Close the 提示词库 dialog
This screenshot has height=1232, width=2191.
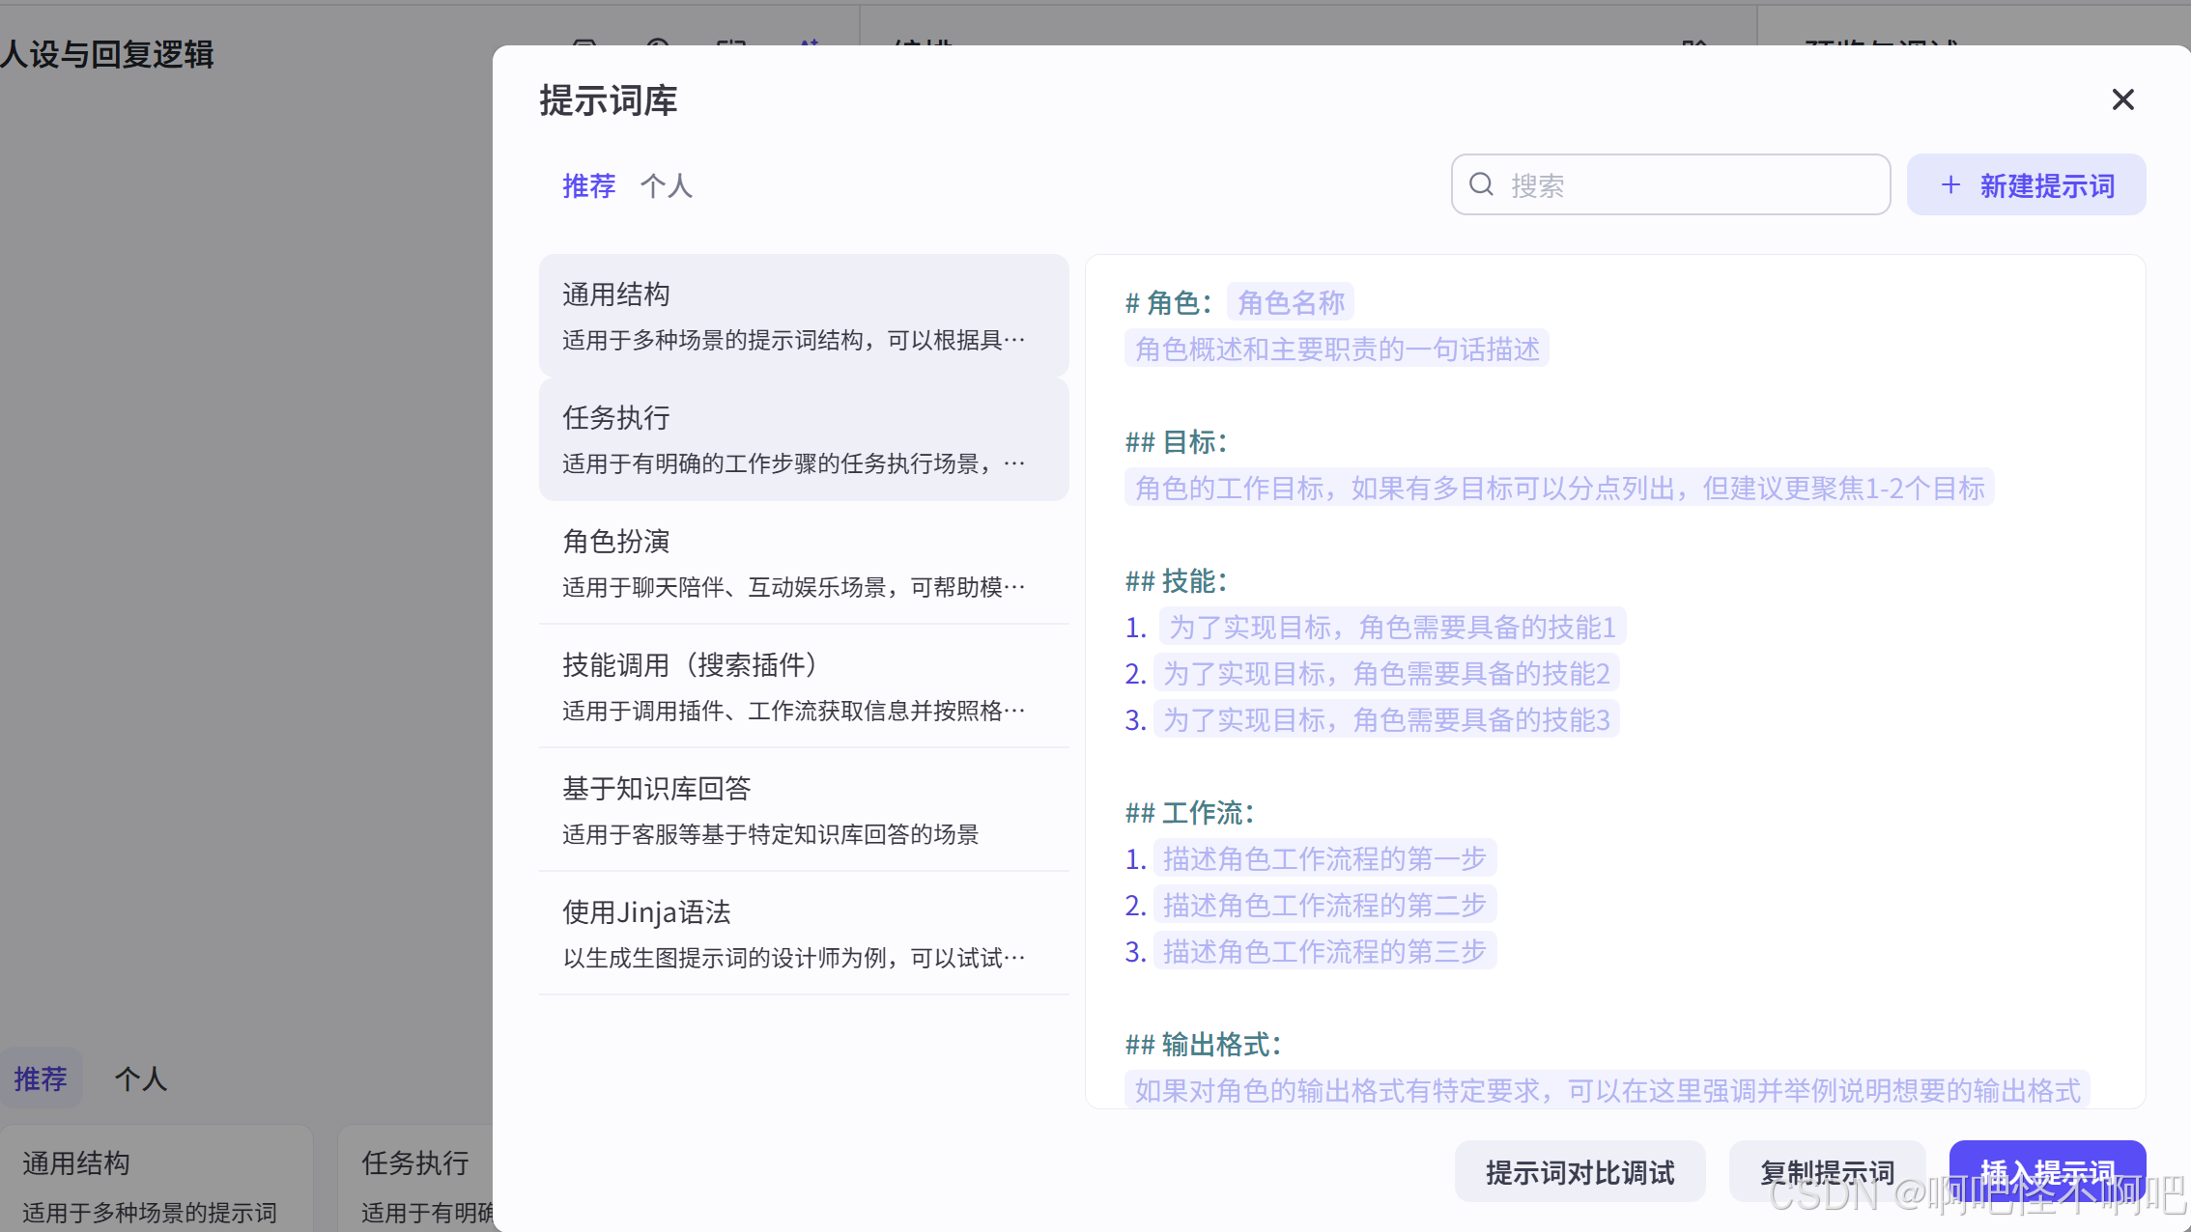pos(2122,99)
